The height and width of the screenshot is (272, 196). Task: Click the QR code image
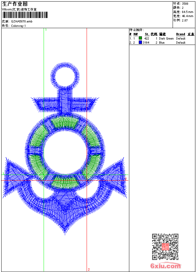coord(165,247)
